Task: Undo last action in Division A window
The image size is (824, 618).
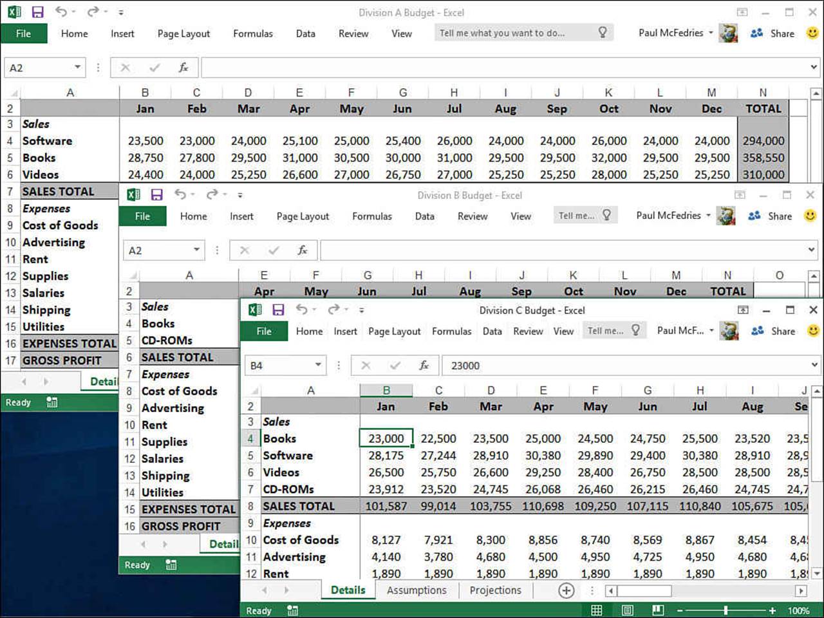Action: click(61, 12)
